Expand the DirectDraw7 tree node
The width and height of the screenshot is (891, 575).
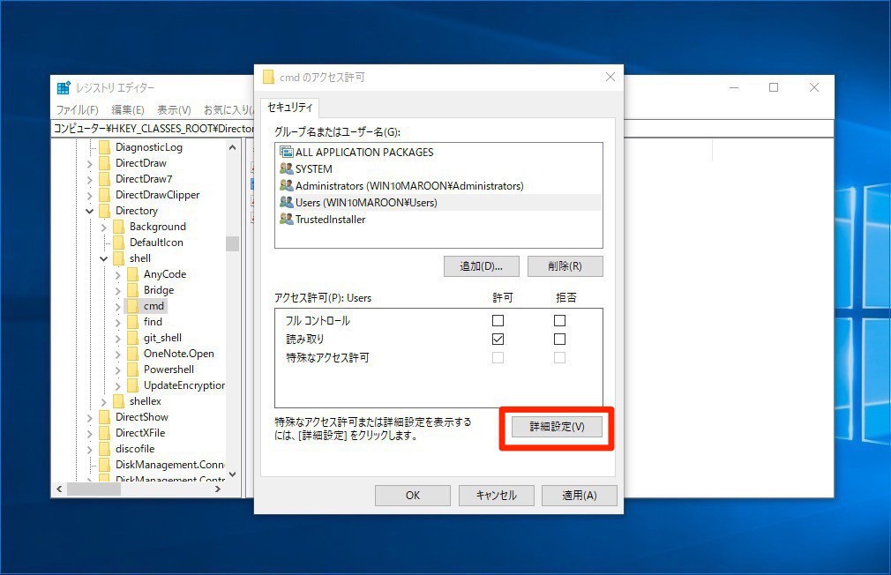[90, 180]
